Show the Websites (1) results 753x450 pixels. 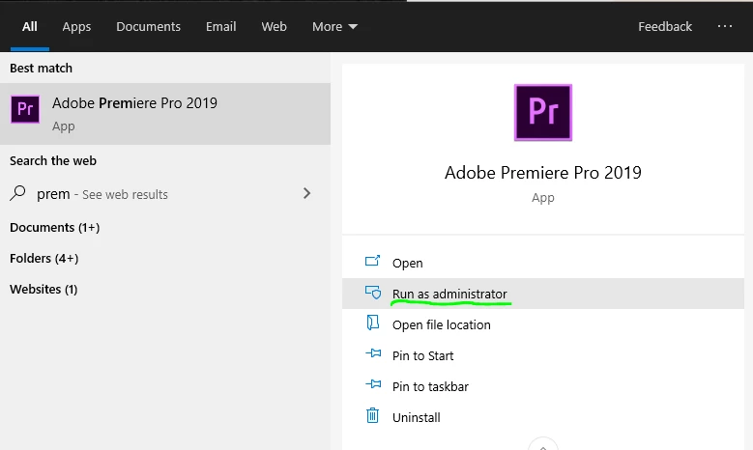click(x=43, y=289)
